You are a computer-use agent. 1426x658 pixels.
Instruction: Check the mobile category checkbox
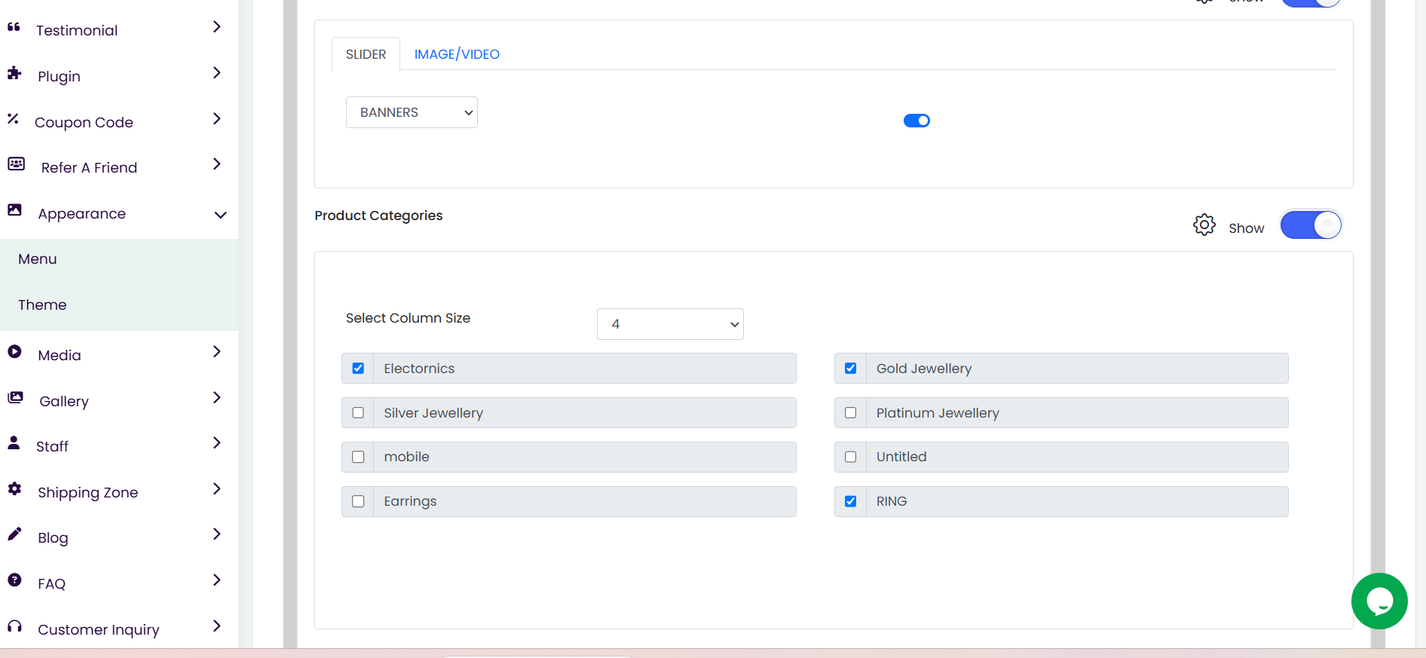tap(358, 457)
